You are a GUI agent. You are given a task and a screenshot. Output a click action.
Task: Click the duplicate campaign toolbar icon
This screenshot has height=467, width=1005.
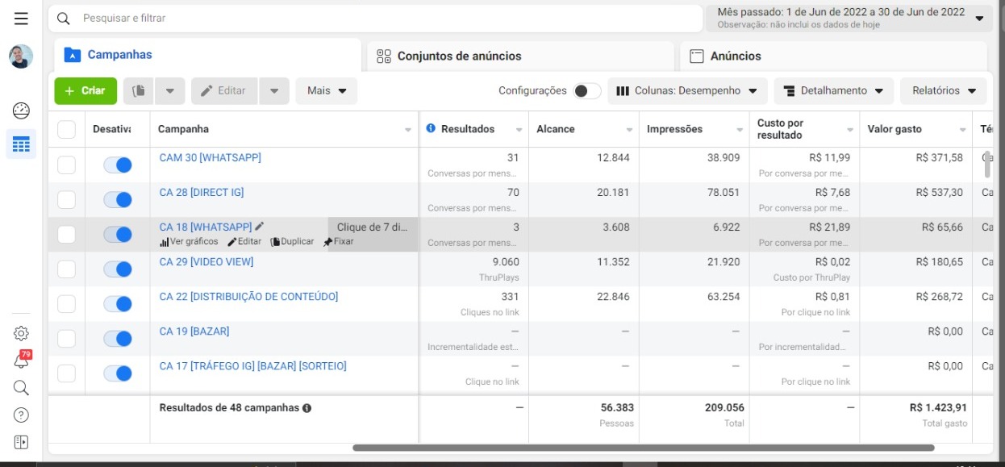pyautogui.click(x=139, y=91)
